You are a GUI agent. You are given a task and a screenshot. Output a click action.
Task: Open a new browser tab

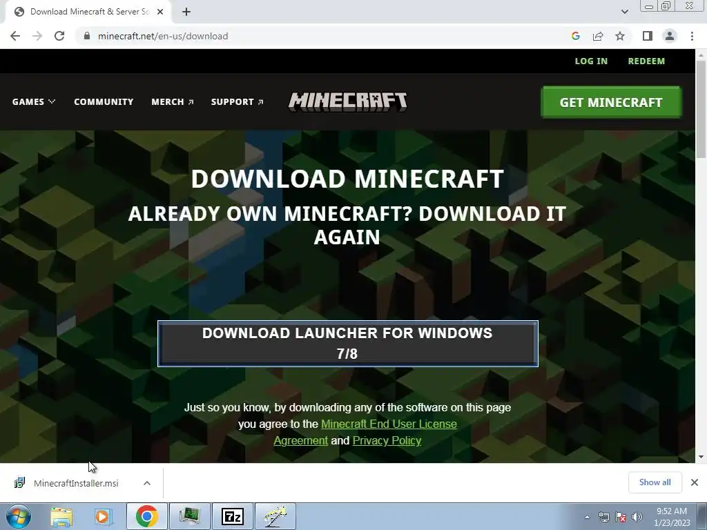click(186, 12)
